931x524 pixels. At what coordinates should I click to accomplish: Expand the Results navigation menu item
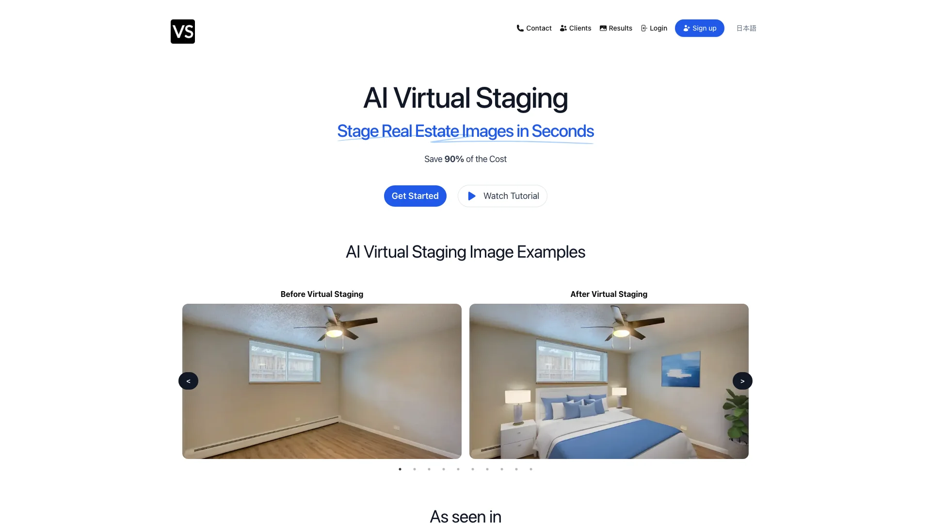click(616, 28)
